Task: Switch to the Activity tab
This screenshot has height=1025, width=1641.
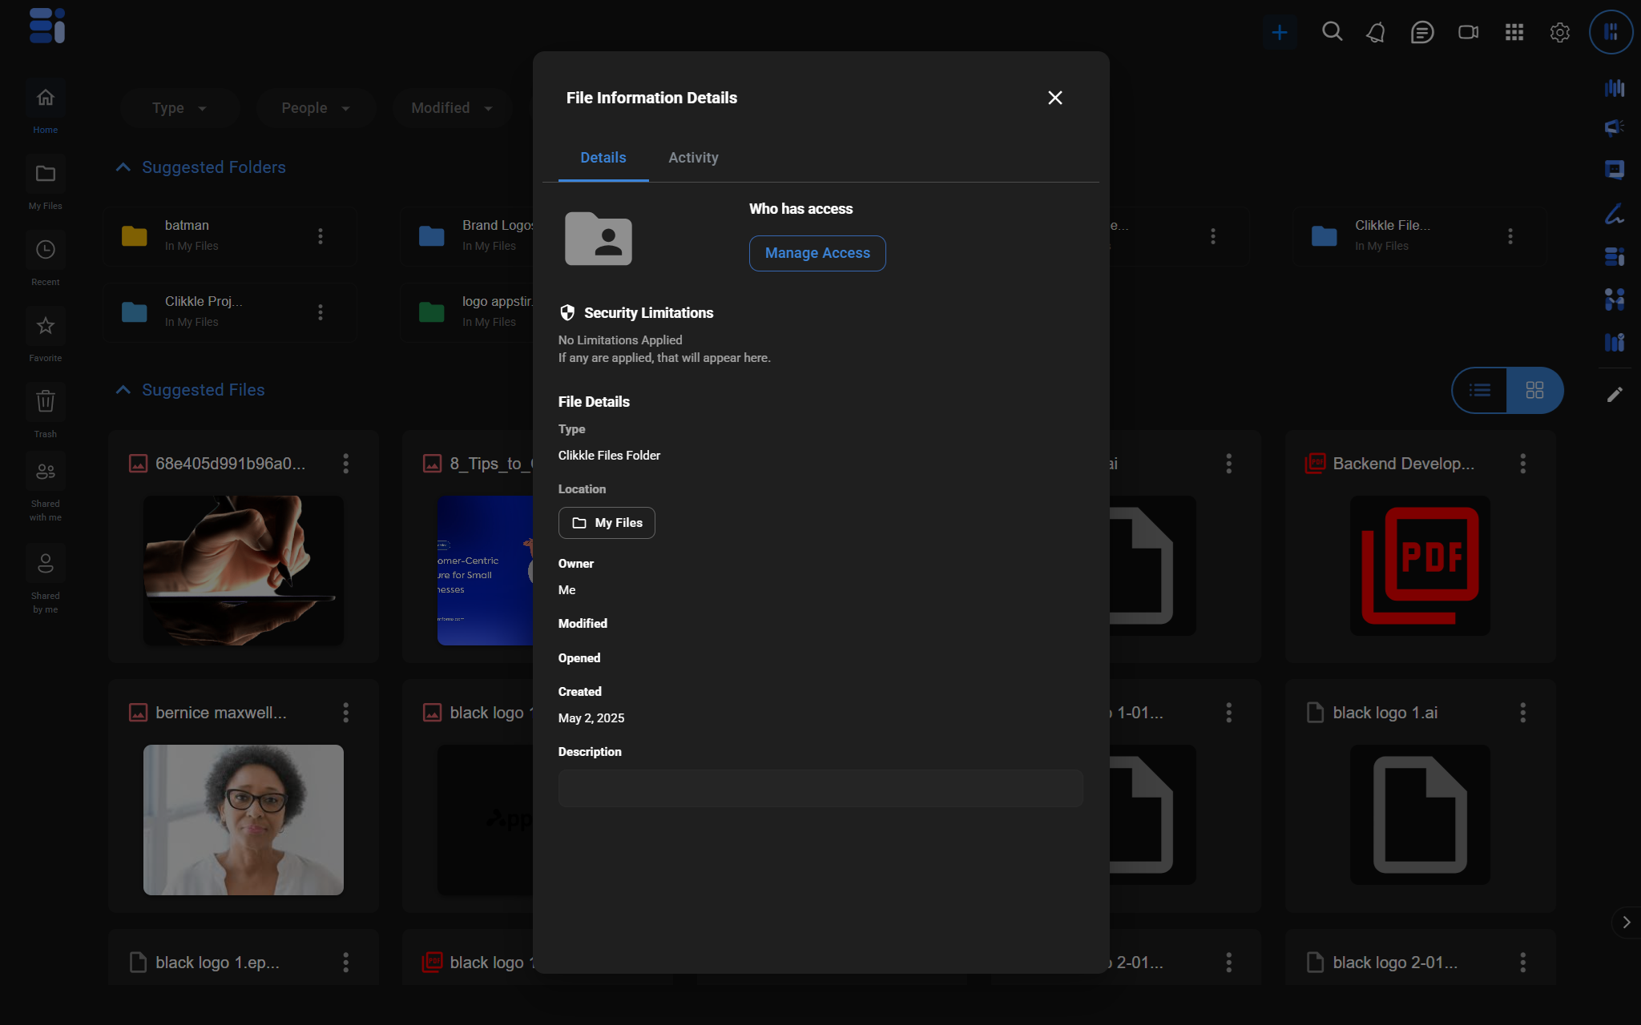Action: pyautogui.click(x=693, y=158)
